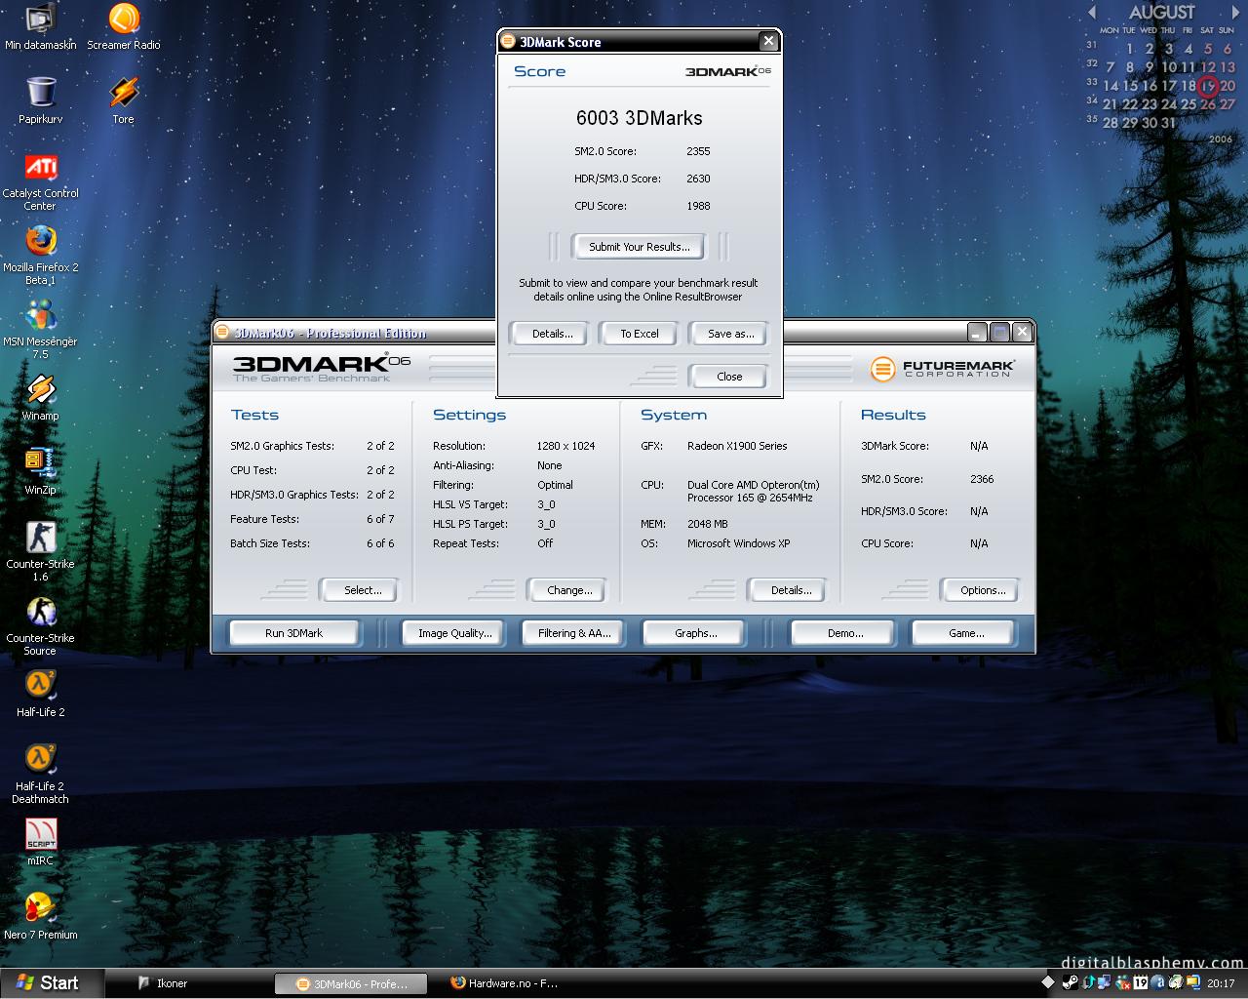Click GFX Radeon X1900 Series text
Screen dimensions: 1248x999
(737, 446)
